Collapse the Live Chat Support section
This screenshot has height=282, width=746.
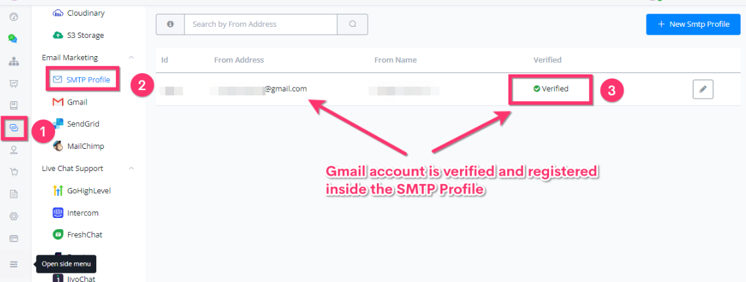(132, 168)
